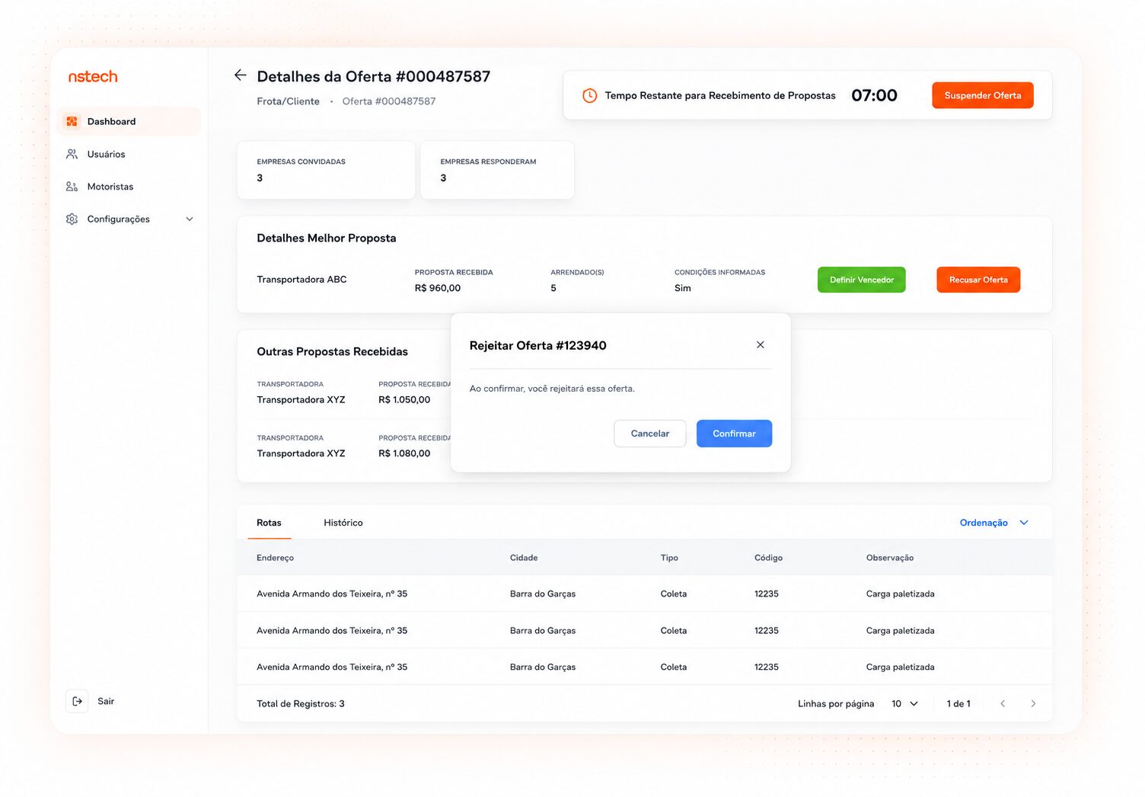Click the Configurações gear icon
1145x797 pixels.
point(72,219)
